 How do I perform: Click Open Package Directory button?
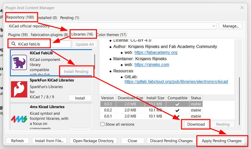pos(93,141)
